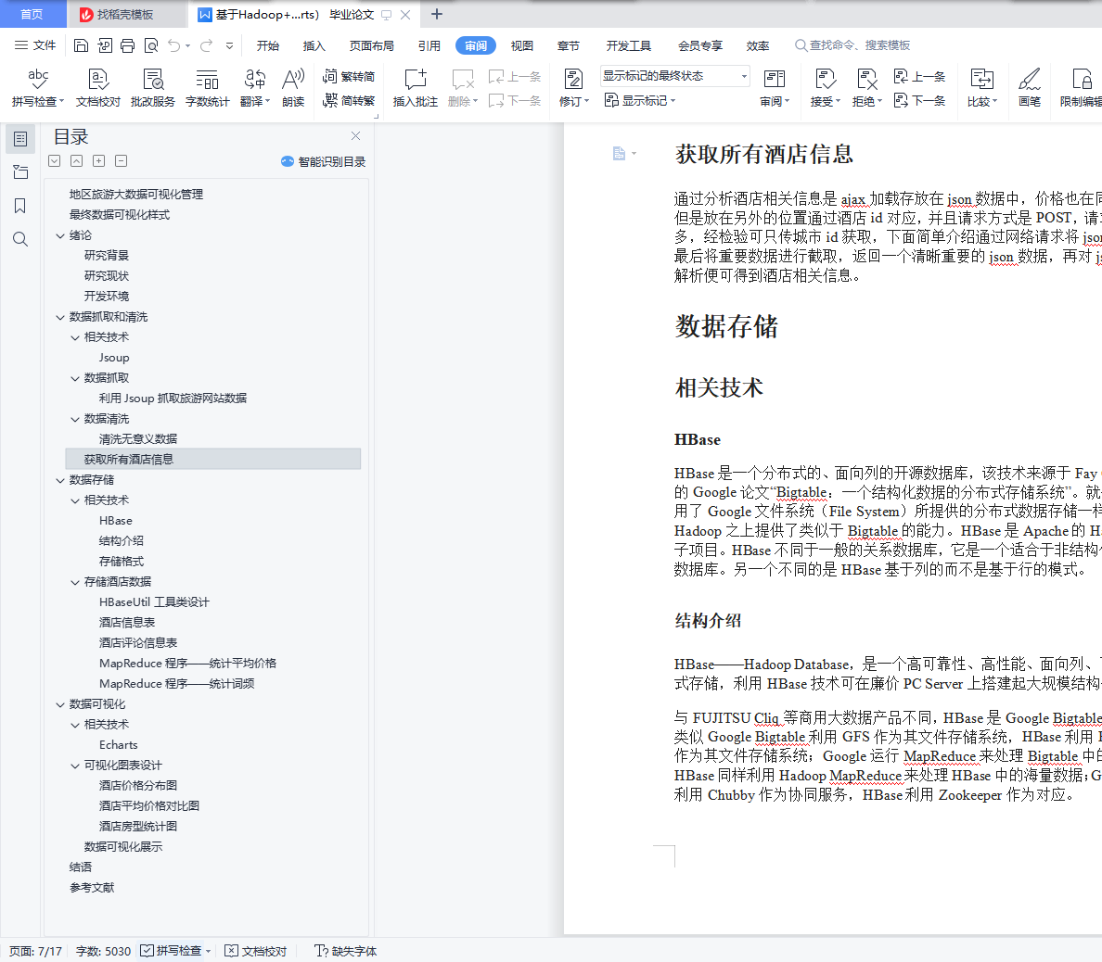The image size is (1102, 962).
Task: Click 下一条 next change button
Action: tap(920, 100)
